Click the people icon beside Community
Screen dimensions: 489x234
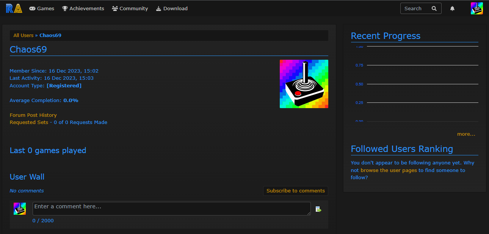click(115, 8)
